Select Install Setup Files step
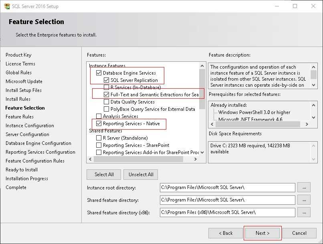This screenshot has width=323, height=244. tap(24, 90)
